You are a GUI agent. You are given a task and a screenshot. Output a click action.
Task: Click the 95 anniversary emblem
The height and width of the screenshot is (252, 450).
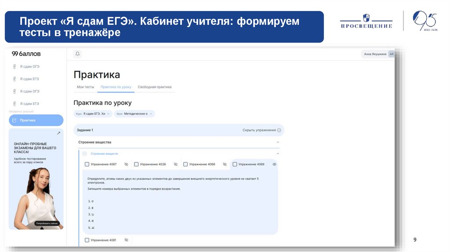(425, 21)
